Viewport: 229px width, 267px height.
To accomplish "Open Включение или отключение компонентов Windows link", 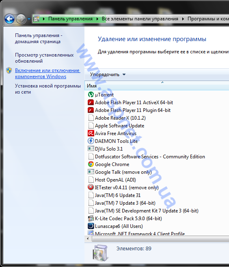I will (48, 73).
